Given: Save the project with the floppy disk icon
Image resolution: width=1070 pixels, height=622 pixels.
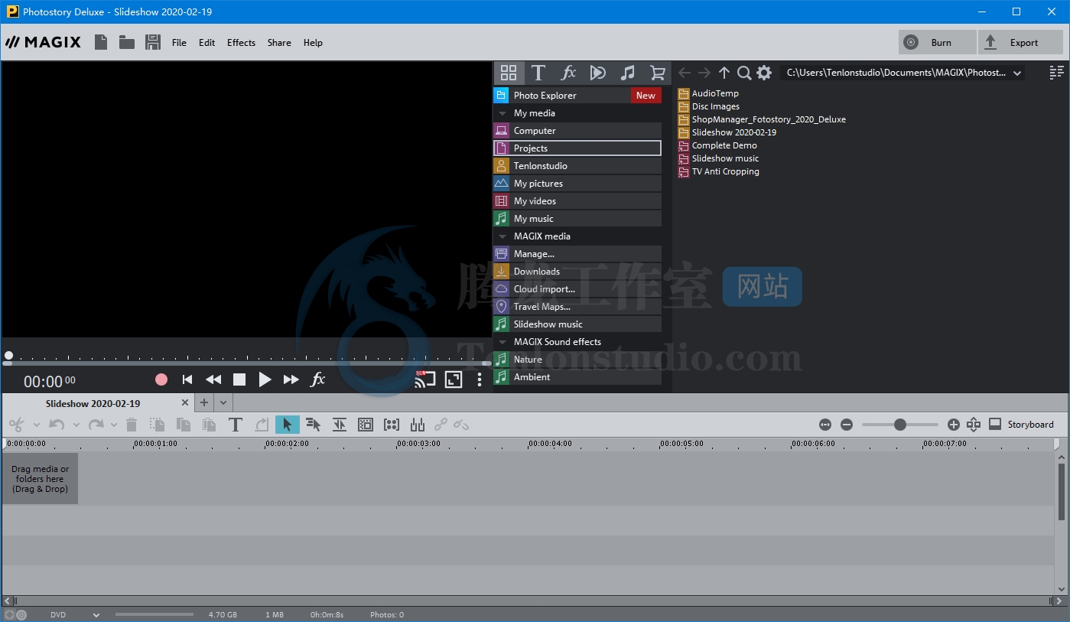Looking at the screenshot, I should 153,42.
